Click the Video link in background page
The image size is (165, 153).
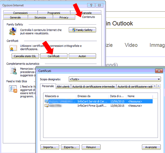(131, 45)
